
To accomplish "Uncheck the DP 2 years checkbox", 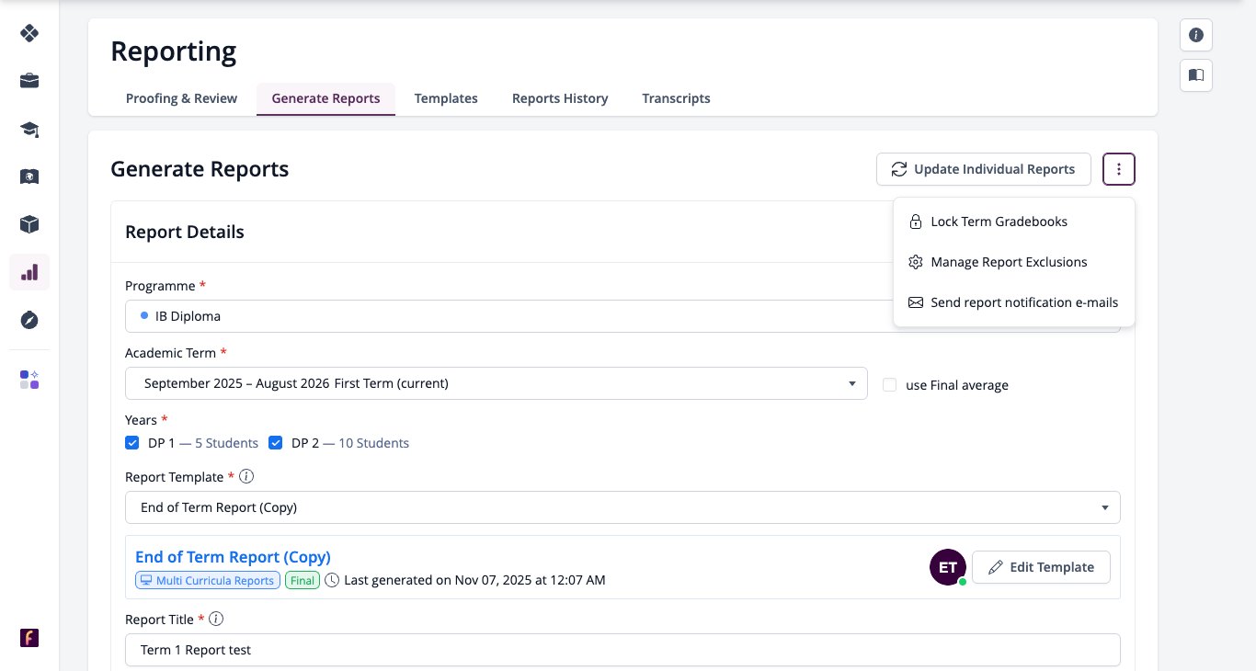I will (x=276, y=443).
